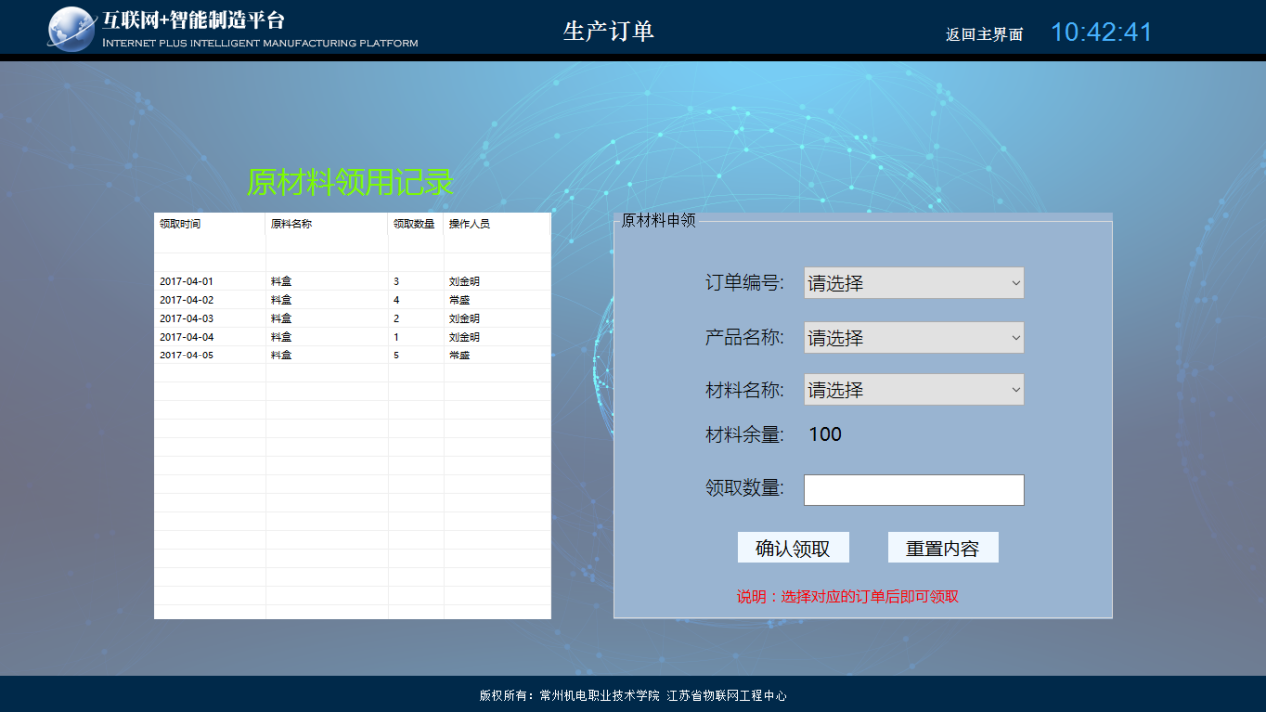Screen dimensions: 1266x712
Task: Open the 材料名称 selection dropdown
Action: [914, 390]
